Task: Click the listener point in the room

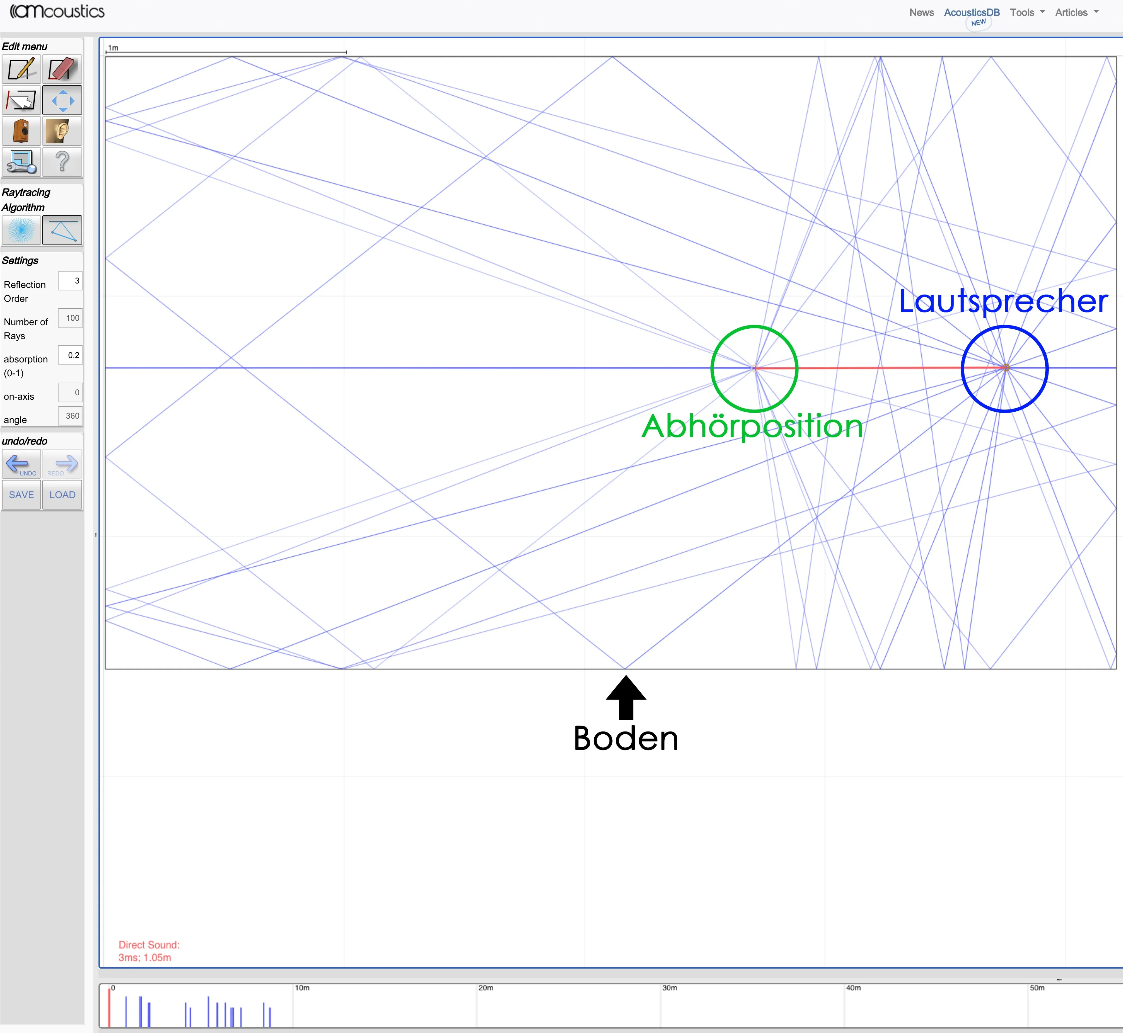Action: click(x=754, y=368)
